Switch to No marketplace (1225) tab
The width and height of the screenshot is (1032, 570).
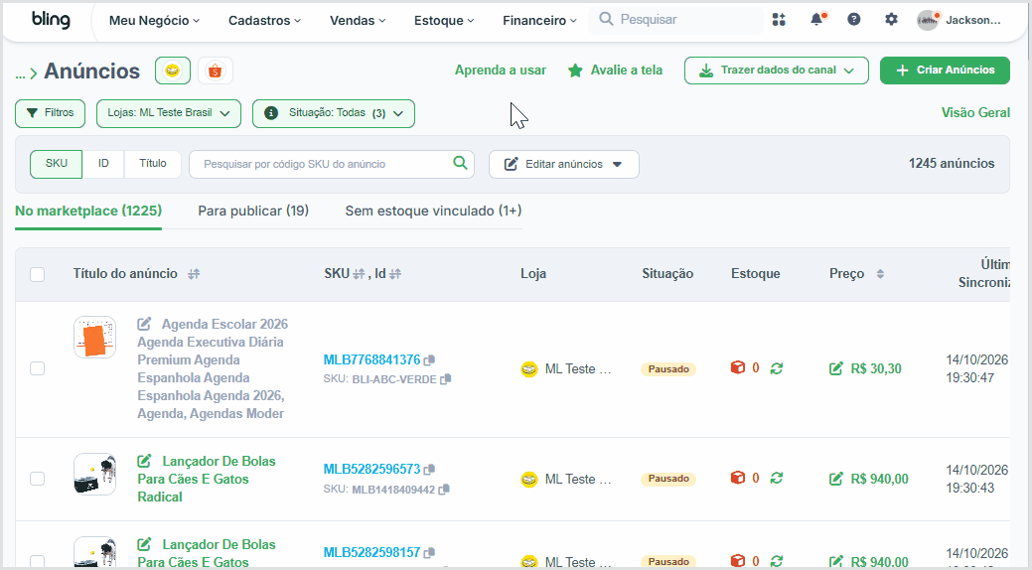88,212
